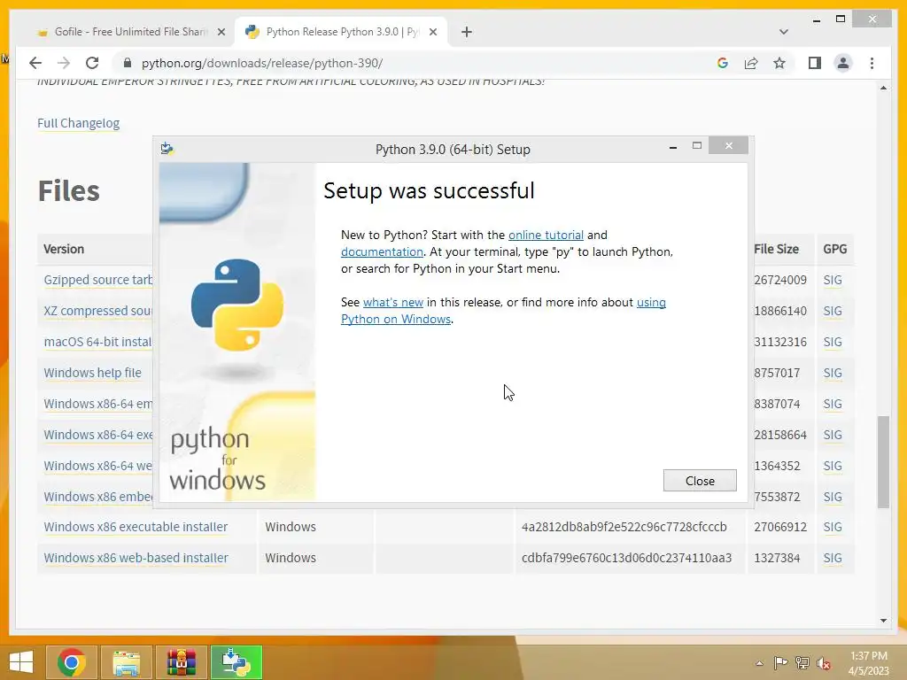Open SIG link for file size 8387074

tap(833, 404)
